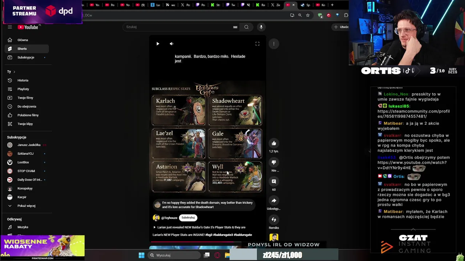Open Historia in the sidebar
Screen dimensions: 465x261
tap(27, 80)
